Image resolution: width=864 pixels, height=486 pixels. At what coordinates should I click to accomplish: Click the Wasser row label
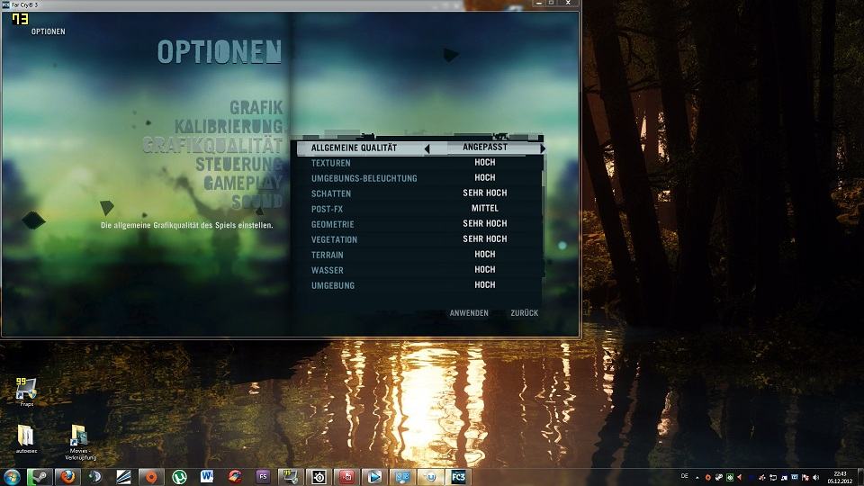pos(328,271)
